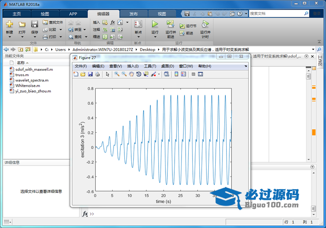This screenshot has height=228, width=326.
Task: Expand the Brush tool dropdown arrow in figure
Action: [x=159, y=74]
